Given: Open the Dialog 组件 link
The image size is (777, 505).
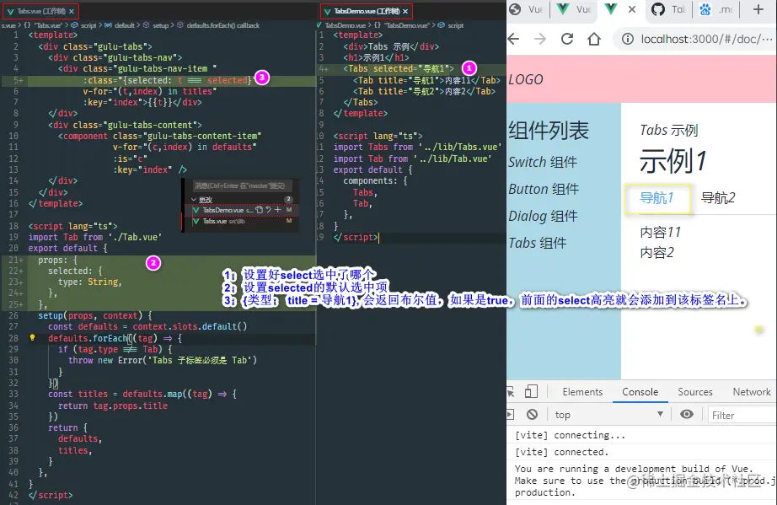Looking at the screenshot, I should pyautogui.click(x=543, y=216).
